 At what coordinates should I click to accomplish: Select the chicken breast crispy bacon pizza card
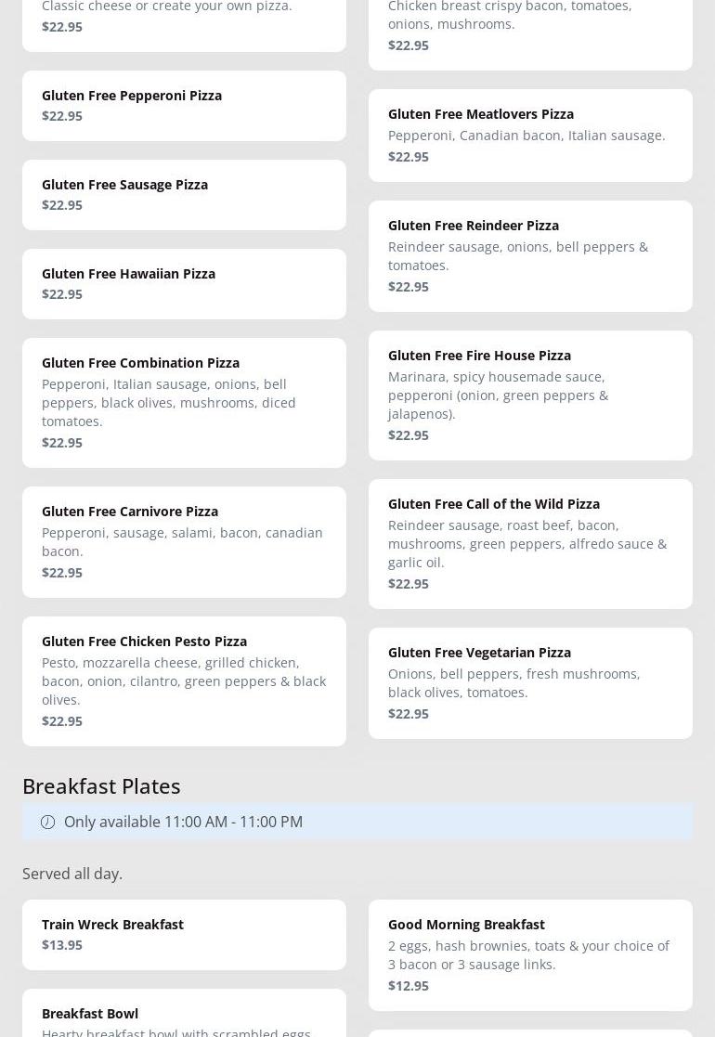530,28
